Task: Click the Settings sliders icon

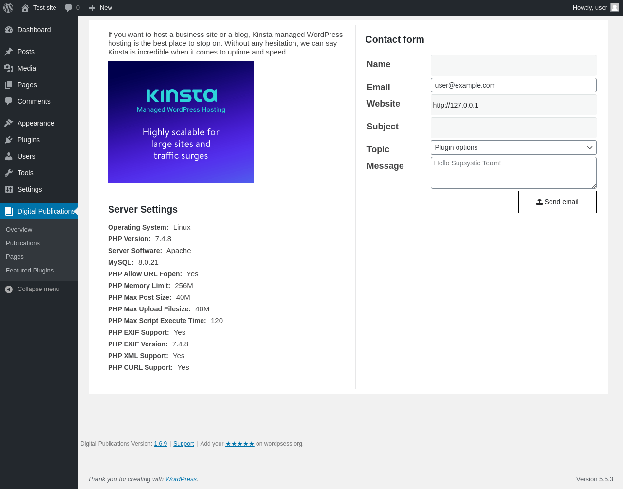Action: (9, 189)
